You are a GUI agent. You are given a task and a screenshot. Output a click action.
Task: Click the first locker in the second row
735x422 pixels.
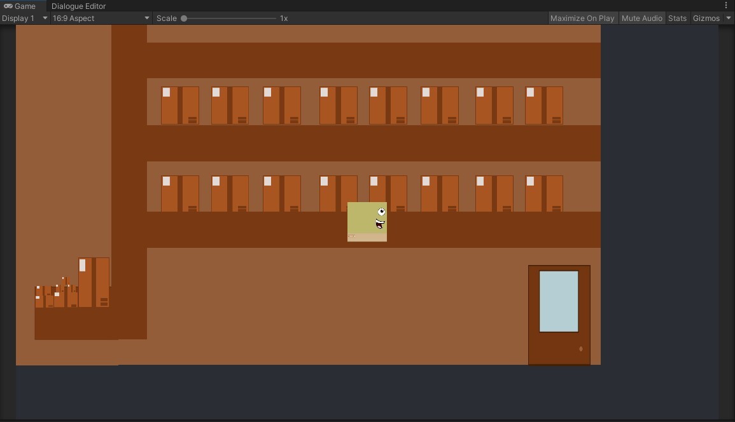pyautogui.click(x=180, y=193)
